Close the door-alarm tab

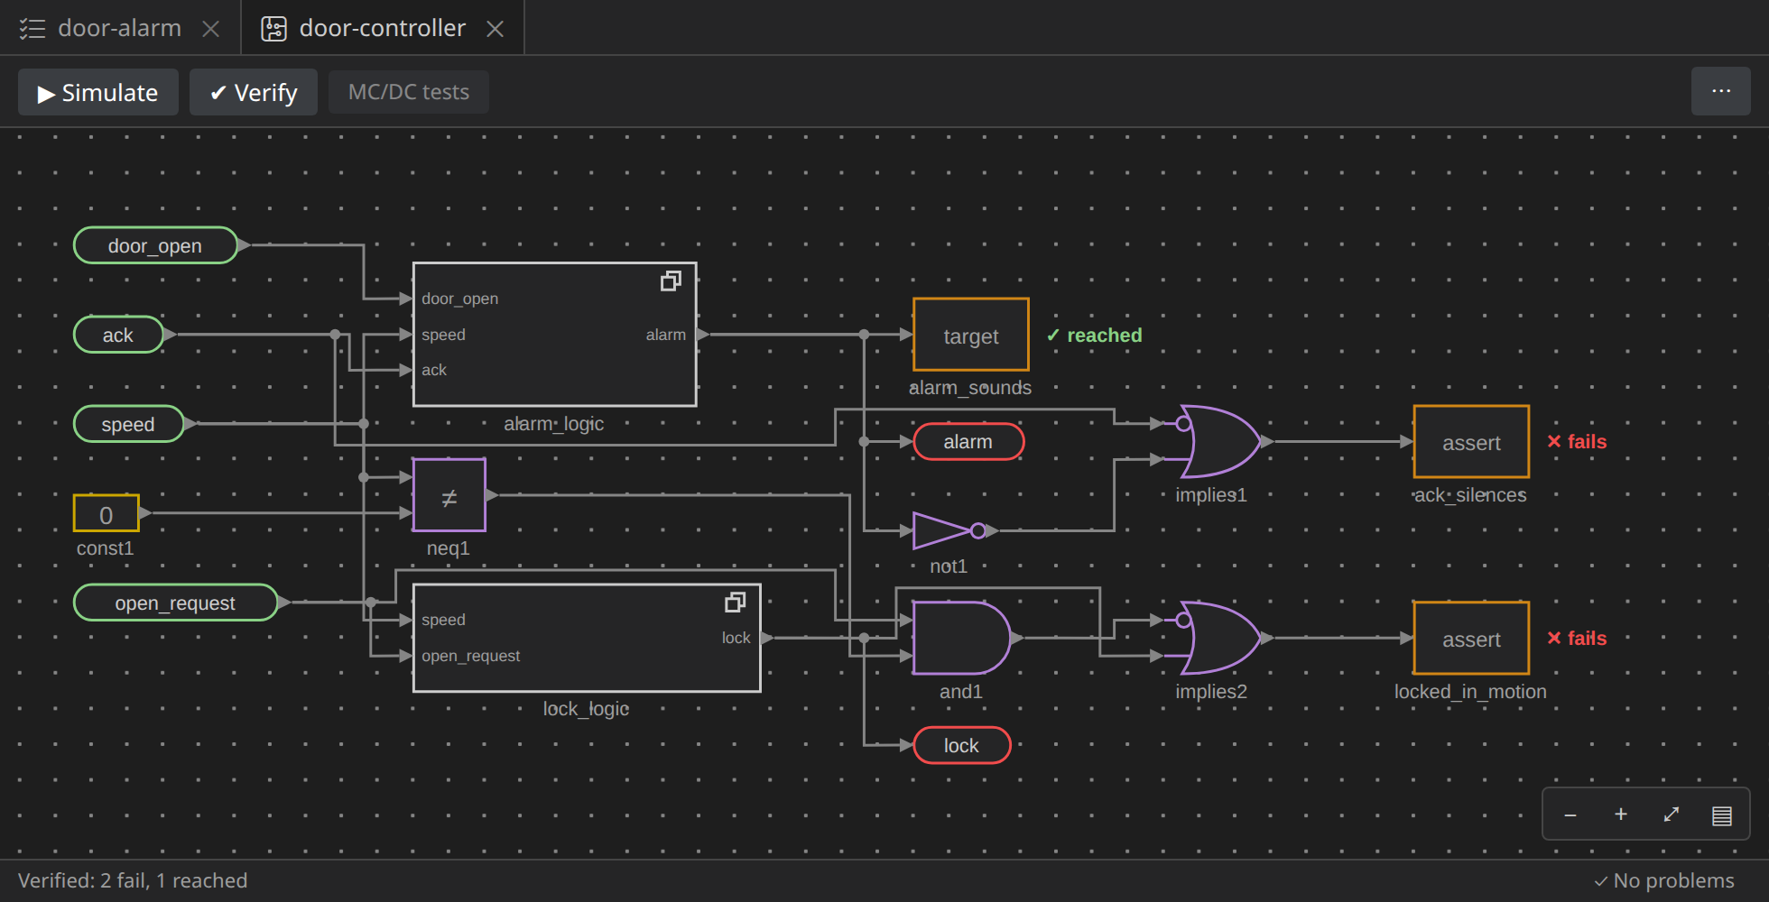211,29
